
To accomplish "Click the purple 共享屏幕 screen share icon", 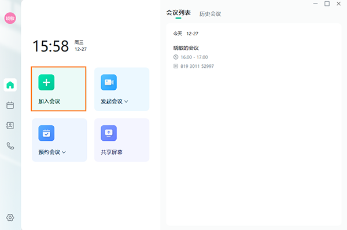I will click(x=109, y=133).
